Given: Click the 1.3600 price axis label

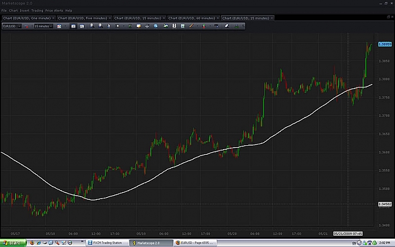Looking at the screenshot, I should click(384, 152).
